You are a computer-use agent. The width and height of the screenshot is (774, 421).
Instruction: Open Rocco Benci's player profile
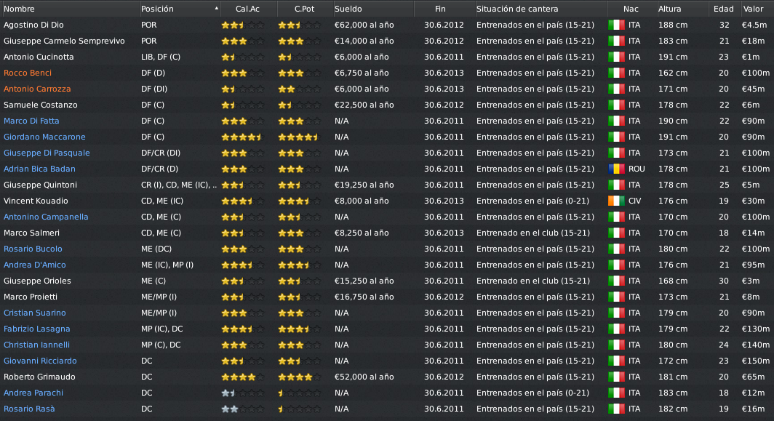click(x=28, y=73)
